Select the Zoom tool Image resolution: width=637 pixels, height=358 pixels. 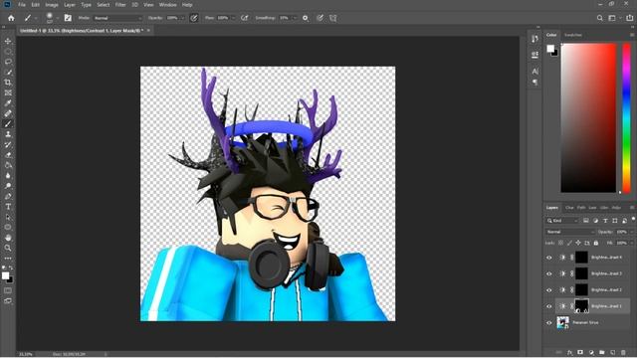pyautogui.click(x=8, y=248)
